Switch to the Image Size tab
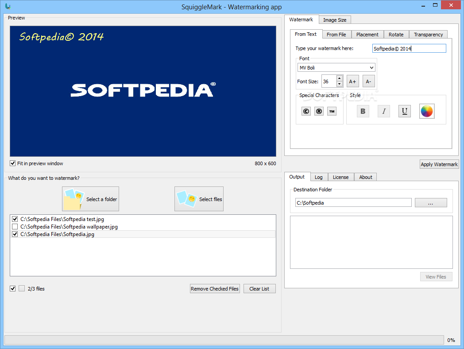 (x=335, y=20)
